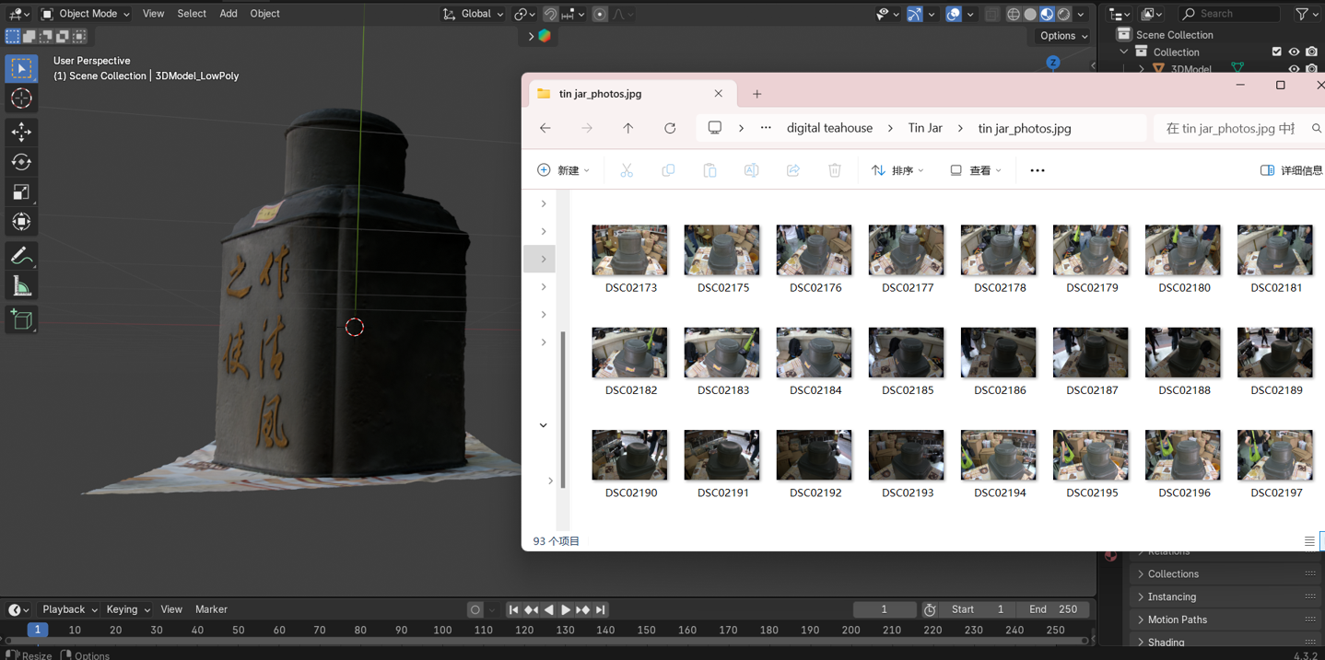This screenshot has height=660, width=1325.
Task: Open the DSC02173 photo thumbnail
Action: pos(629,249)
